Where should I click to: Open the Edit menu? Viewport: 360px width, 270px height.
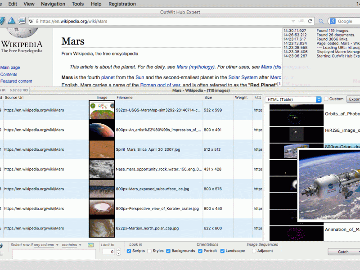click(13, 4)
